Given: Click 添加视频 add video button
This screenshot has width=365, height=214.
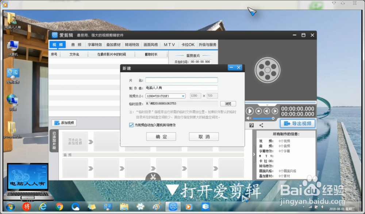Looking at the screenshot, I should [x=64, y=123].
